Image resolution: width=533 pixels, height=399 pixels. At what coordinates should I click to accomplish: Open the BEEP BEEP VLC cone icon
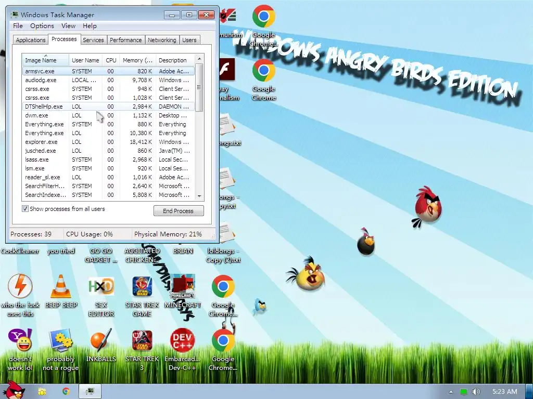coord(61,292)
